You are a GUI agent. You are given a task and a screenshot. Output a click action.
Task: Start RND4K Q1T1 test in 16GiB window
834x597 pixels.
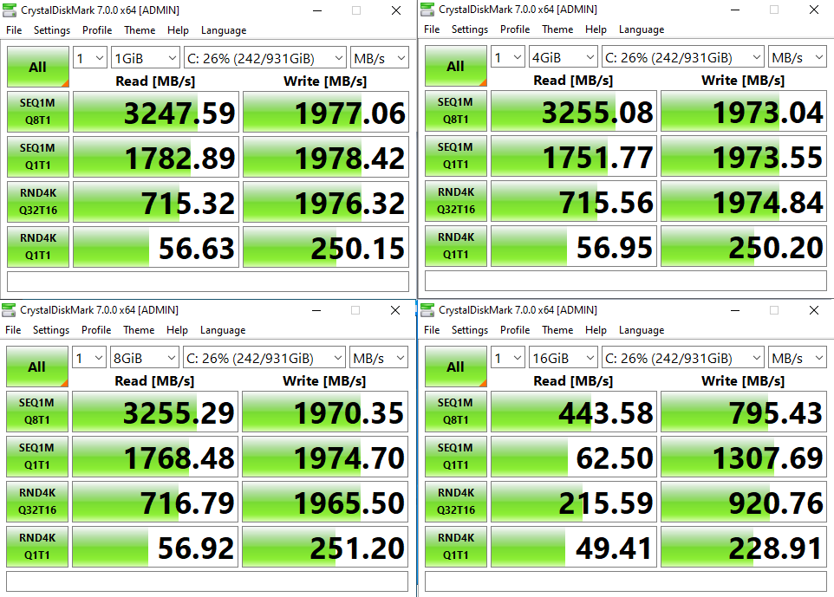[x=455, y=547]
